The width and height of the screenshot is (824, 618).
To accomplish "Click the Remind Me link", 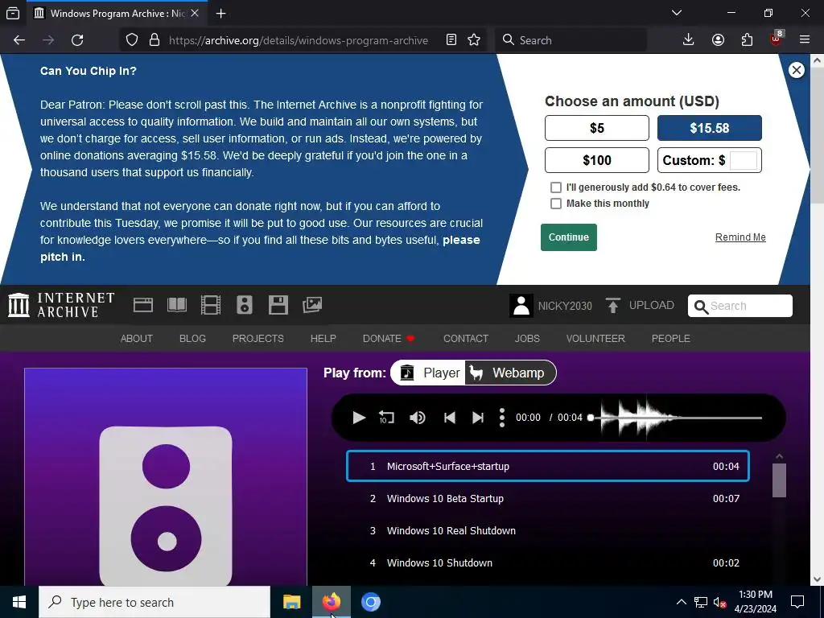I will click(x=740, y=237).
